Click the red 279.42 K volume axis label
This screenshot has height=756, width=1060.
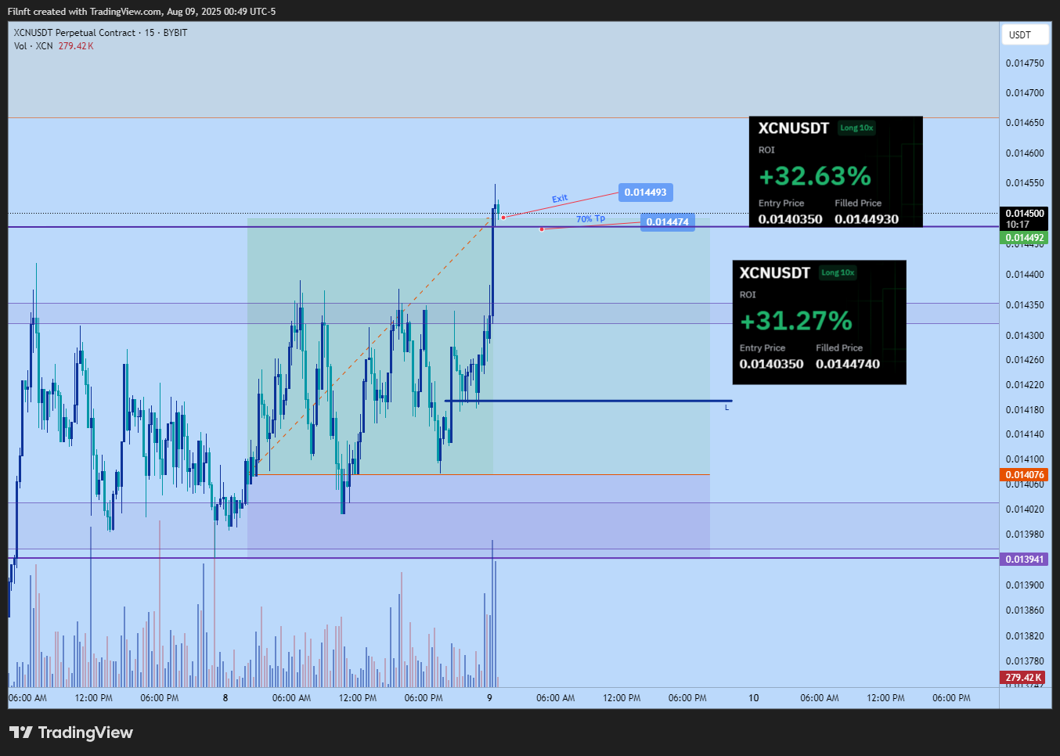(1023, 678)
